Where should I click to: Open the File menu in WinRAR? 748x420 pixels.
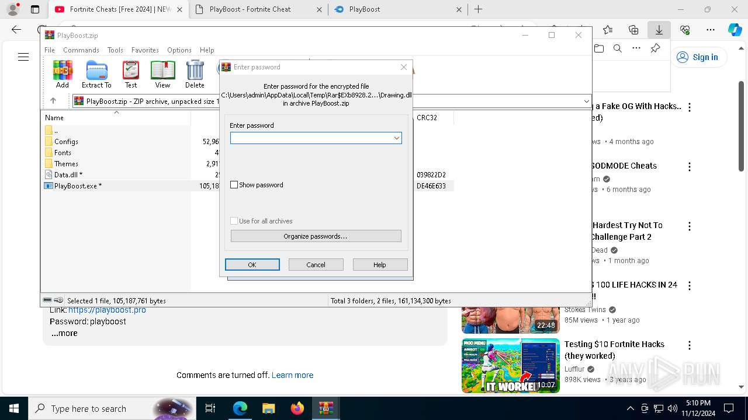(50, 50)
